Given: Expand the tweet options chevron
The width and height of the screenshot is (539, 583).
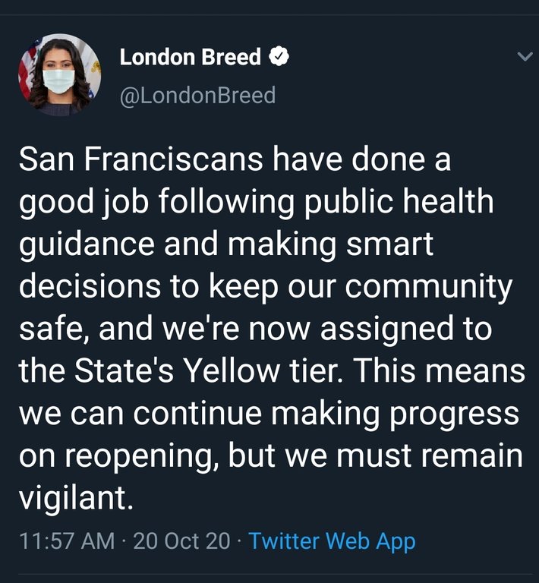Looking at the screenshot, I should (524, 57).
